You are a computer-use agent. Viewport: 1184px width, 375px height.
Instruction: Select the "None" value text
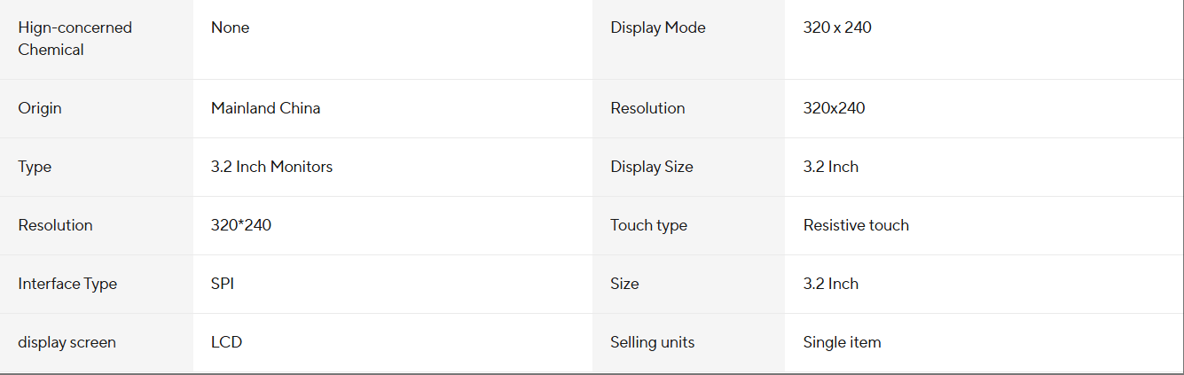(x=230, y=27)
